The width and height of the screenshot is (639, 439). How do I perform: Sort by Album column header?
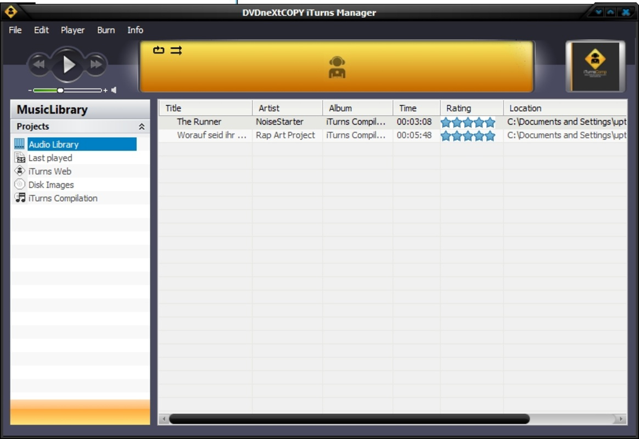tap(358, 108)
